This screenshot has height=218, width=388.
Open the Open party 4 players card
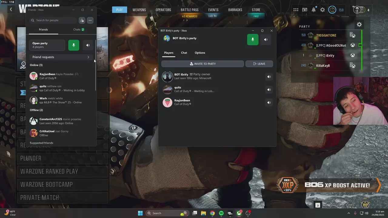pos(47,45)
